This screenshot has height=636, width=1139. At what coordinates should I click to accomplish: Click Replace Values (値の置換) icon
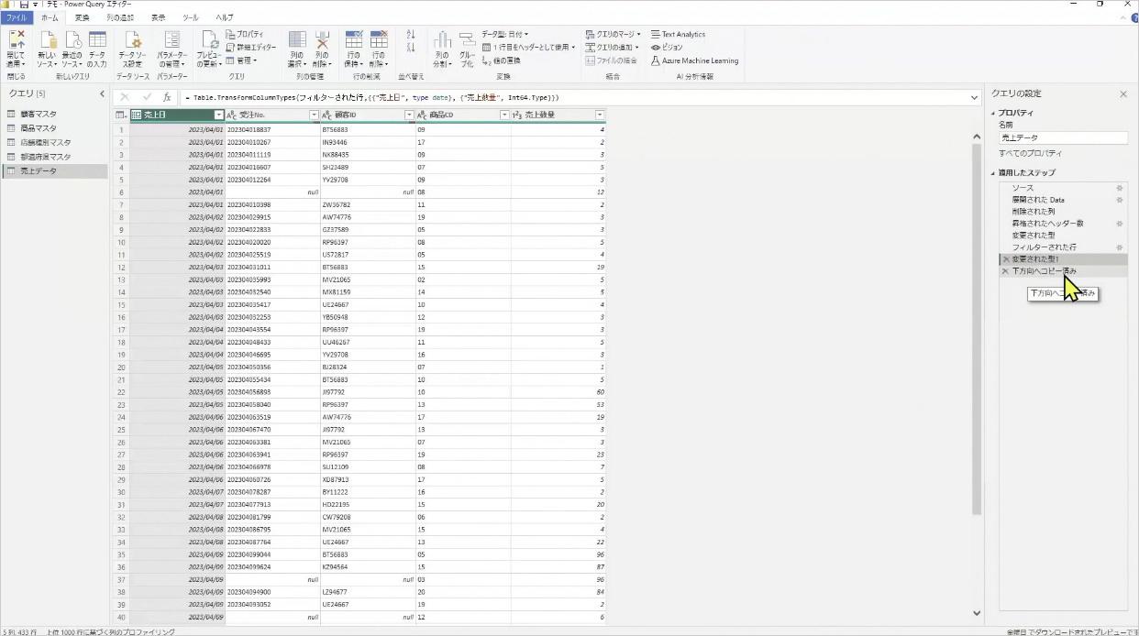point(485,60)
